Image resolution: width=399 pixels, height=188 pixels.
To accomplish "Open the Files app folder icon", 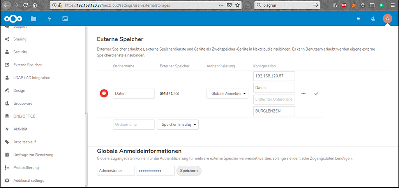I will [x=34, y=19].
